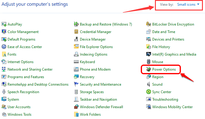Click the User Accounts icon
This screenshot has height=119, width=205.
(4, 107)
